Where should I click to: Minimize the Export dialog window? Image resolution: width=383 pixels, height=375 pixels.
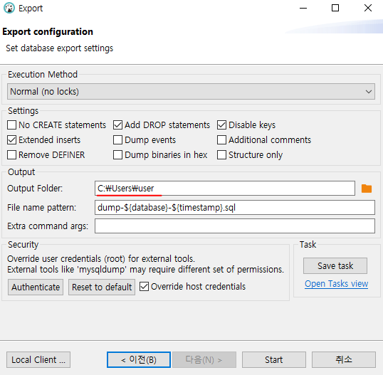303,8
